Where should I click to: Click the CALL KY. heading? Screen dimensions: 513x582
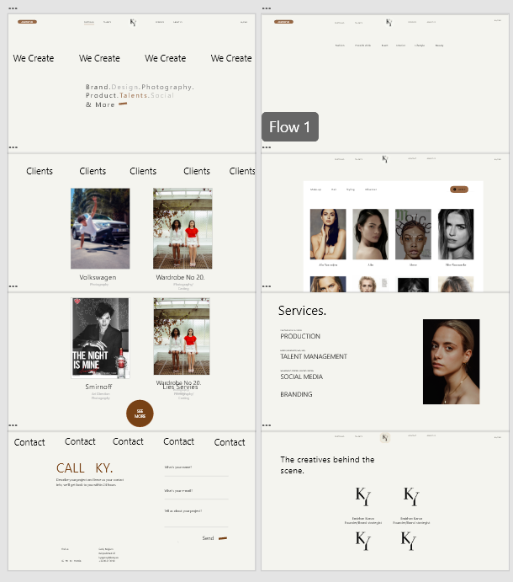[84, 468]
